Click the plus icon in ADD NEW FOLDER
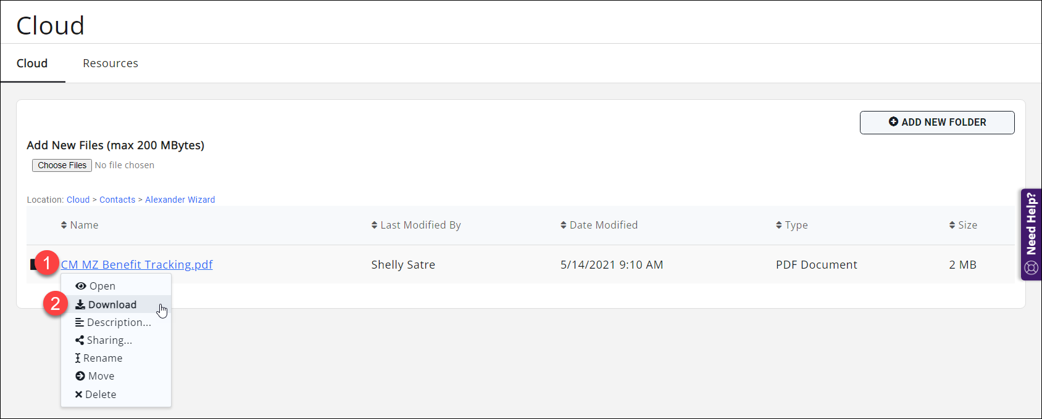The width and height of the screenshot is (1042, 419). tap(893, 121)
